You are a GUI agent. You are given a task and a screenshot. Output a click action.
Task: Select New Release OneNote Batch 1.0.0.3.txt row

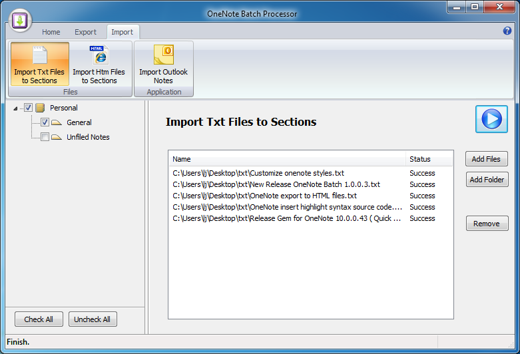[310, 184]
